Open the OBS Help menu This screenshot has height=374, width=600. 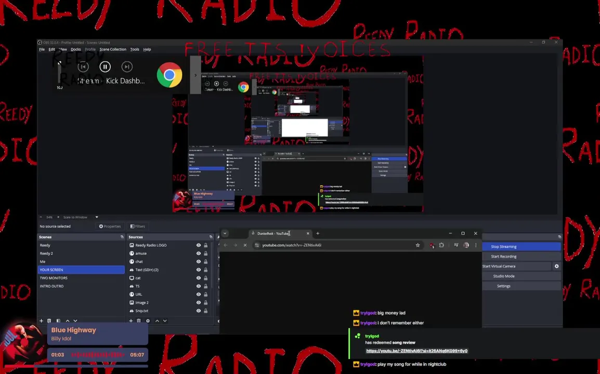pyautogui.click(x=147, y=49)
